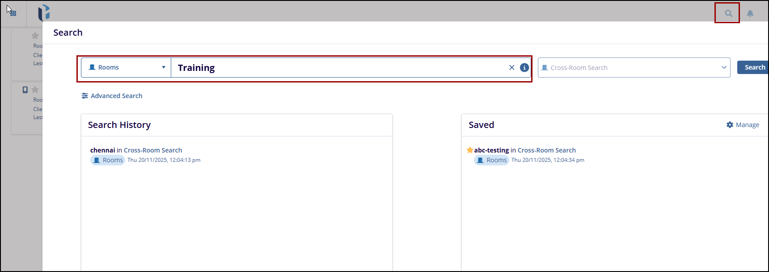
Task: Click the gear icon next to Manage
Action: tap(730, 125)
